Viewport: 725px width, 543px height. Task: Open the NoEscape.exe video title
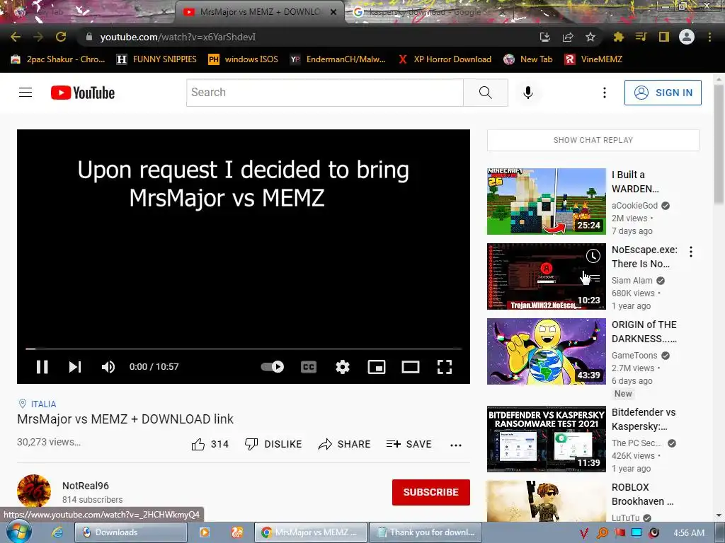tap(644, 257)
